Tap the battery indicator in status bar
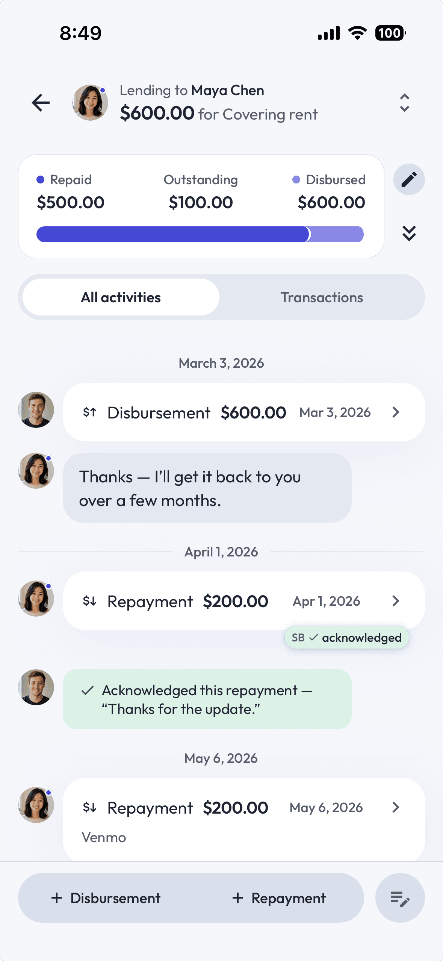 [390, 33]
